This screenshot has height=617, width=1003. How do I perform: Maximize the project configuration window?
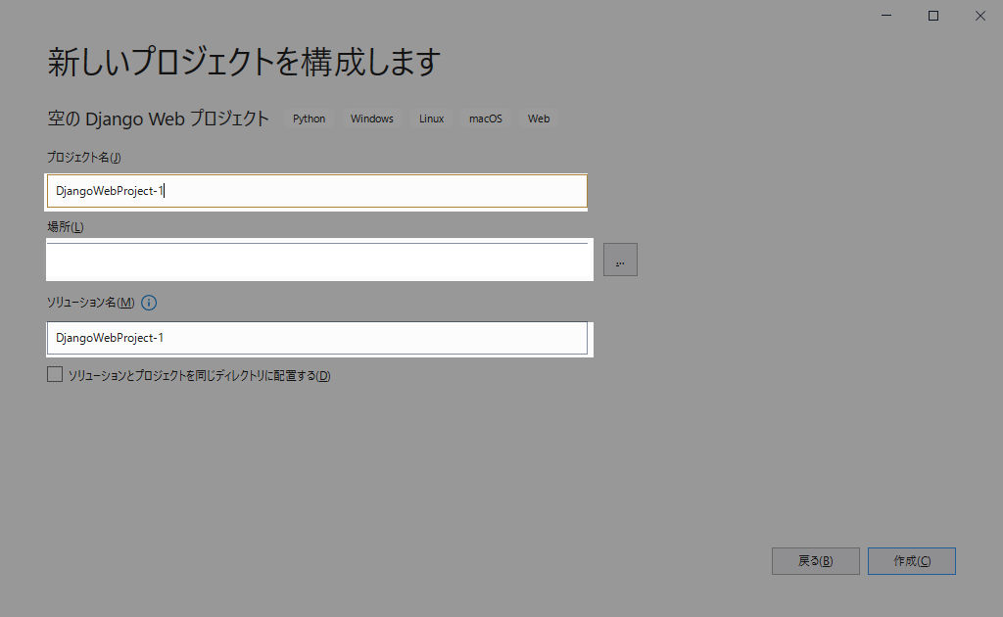(933, 16)
